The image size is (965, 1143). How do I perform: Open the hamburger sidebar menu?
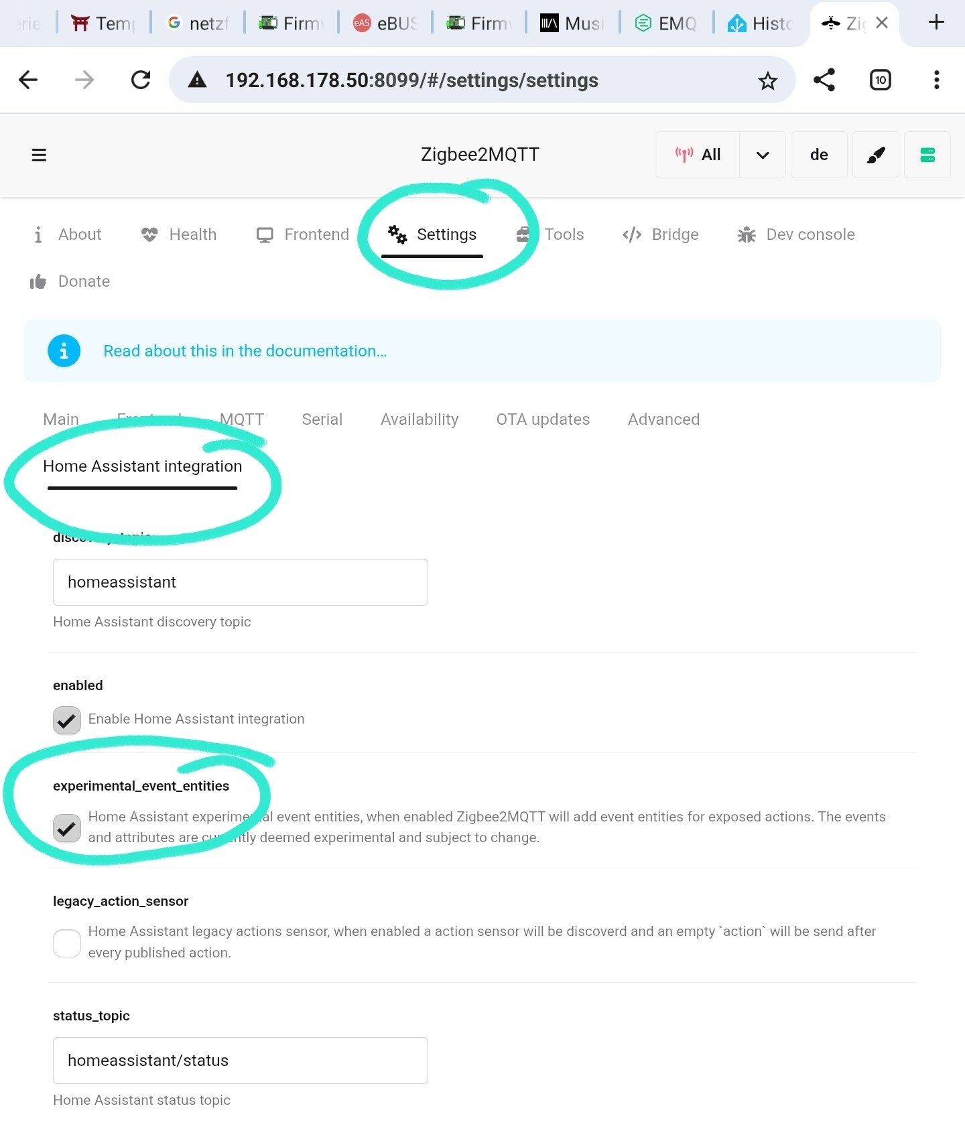(39, 155)
